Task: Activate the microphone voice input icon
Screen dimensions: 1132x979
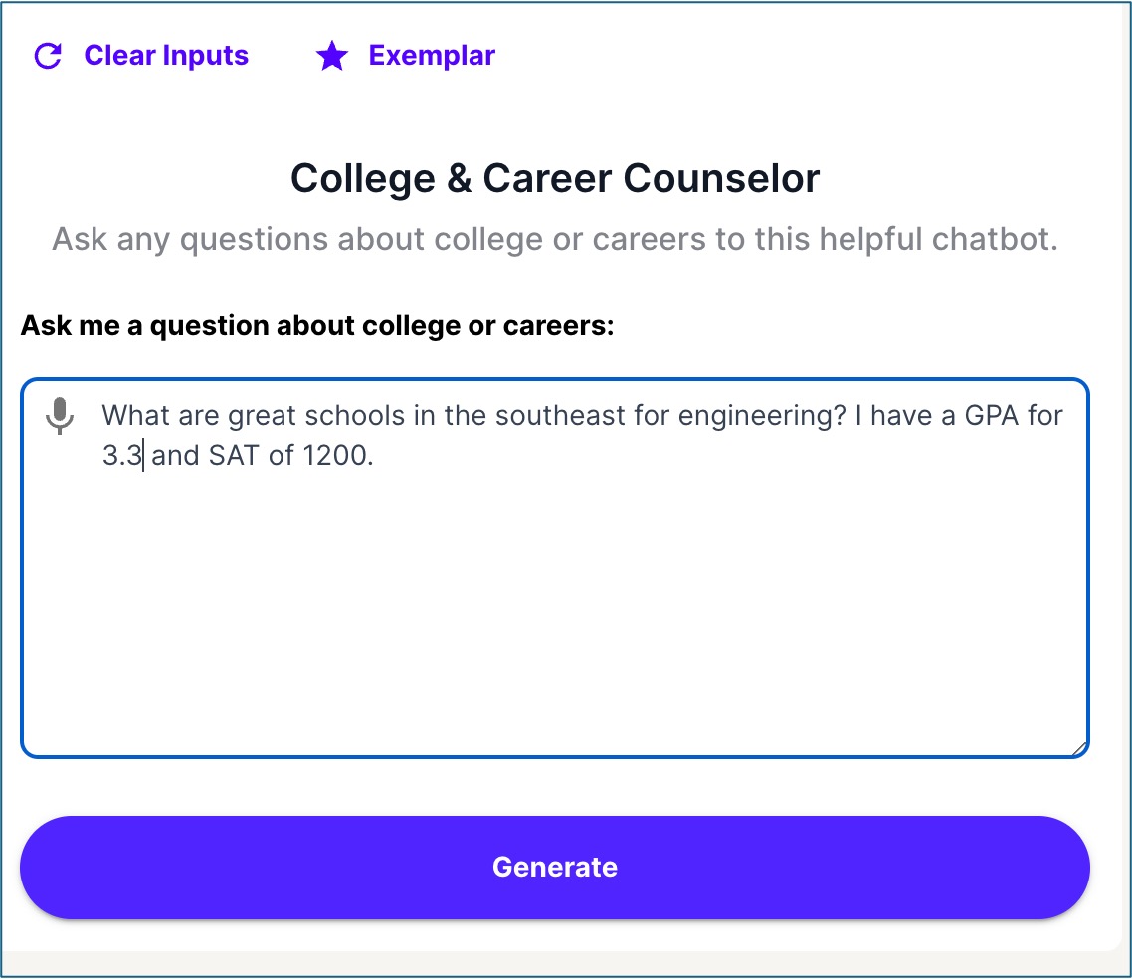Action: coord(61,416)
